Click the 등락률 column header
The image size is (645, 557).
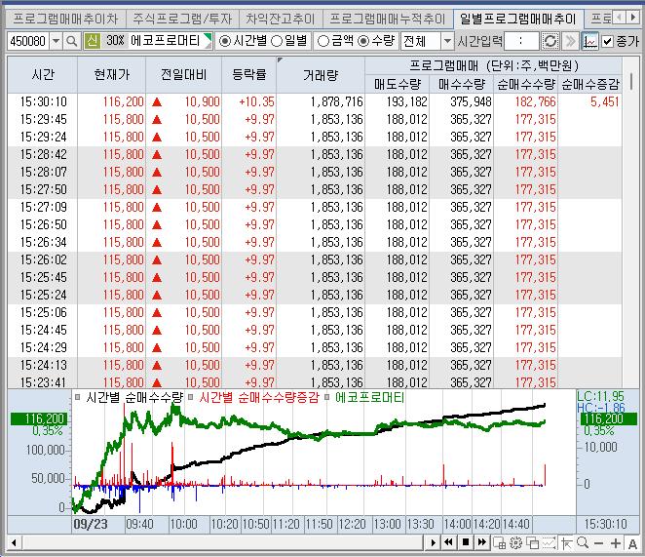pyautogui.click(x=248, y=74)
